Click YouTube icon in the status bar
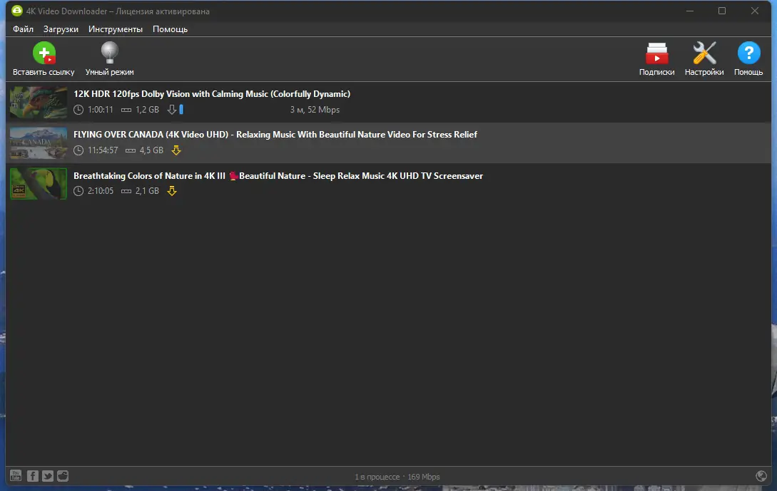Screen dimensions: 777x491 pyautogui.click(x=16, y=475)
